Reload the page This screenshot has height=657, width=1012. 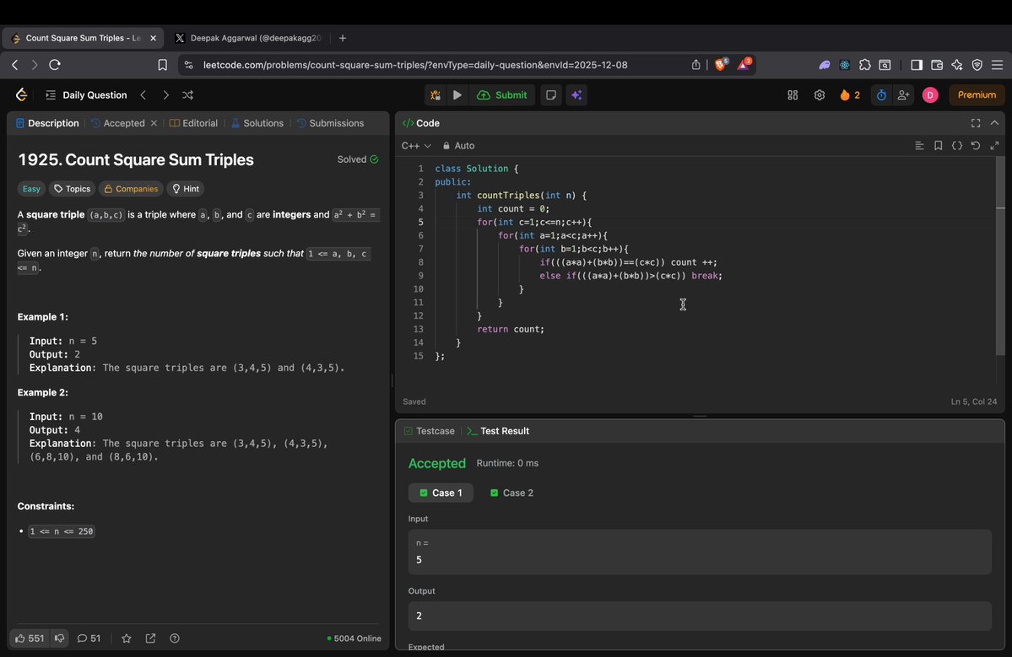coord(55,64)
